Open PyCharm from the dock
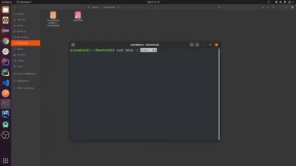296x166 pixels. pyautogui.click(x=6, y=72)
